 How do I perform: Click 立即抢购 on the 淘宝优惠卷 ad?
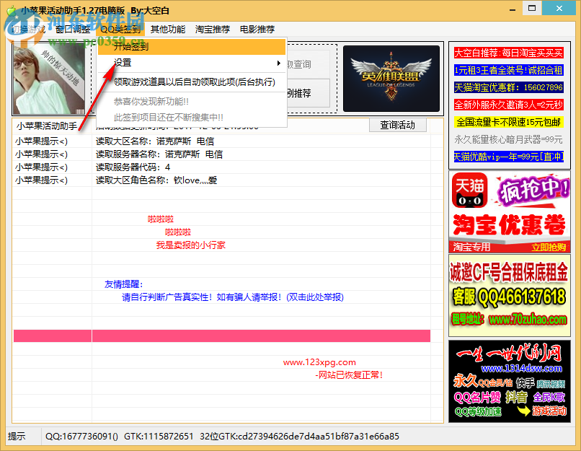[x=549, y=248]
